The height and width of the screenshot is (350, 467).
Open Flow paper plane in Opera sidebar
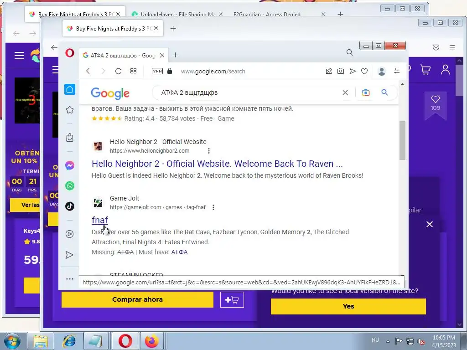[x=69, y=255]
